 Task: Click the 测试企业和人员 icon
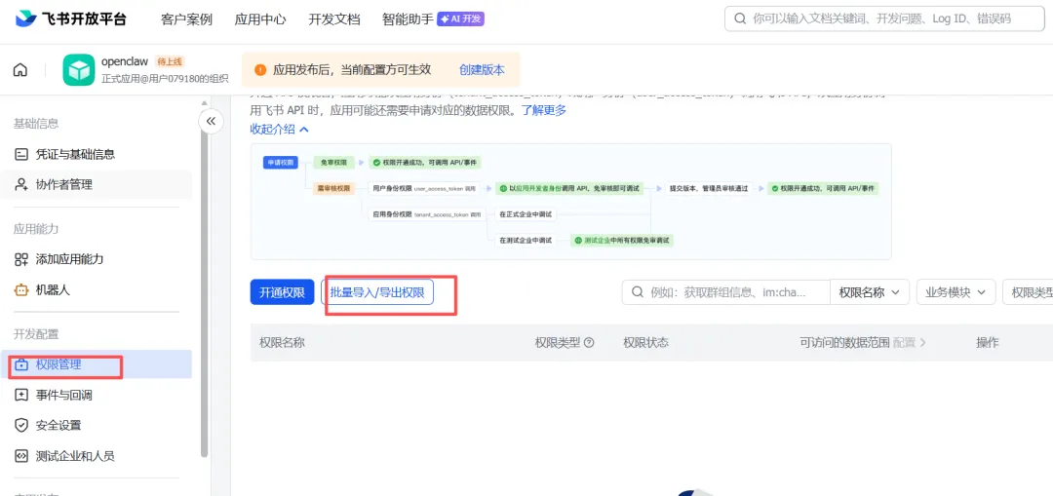tap(21, 456)
